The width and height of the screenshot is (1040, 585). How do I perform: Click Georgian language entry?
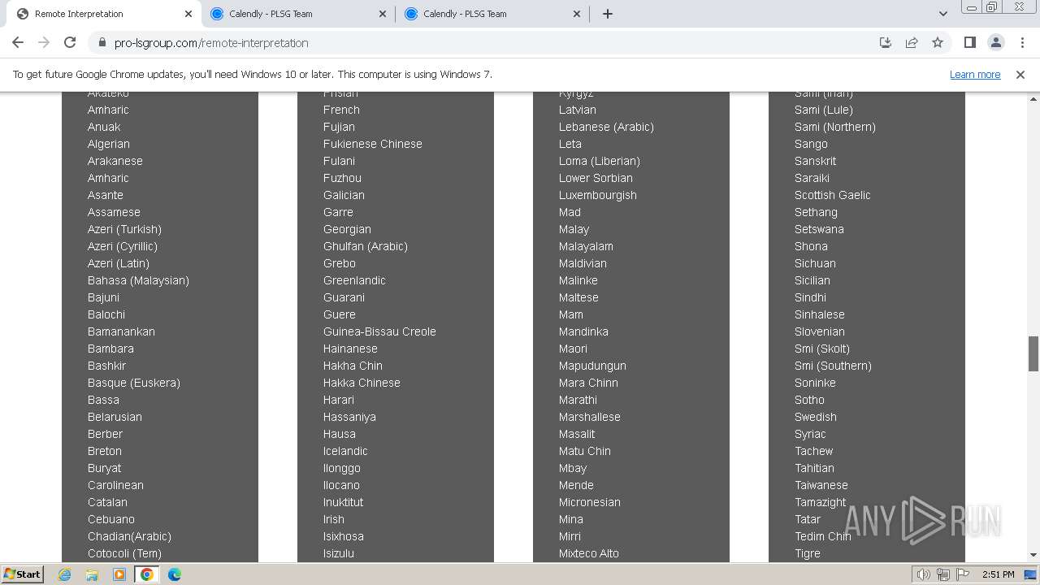[x=347, y=229]
